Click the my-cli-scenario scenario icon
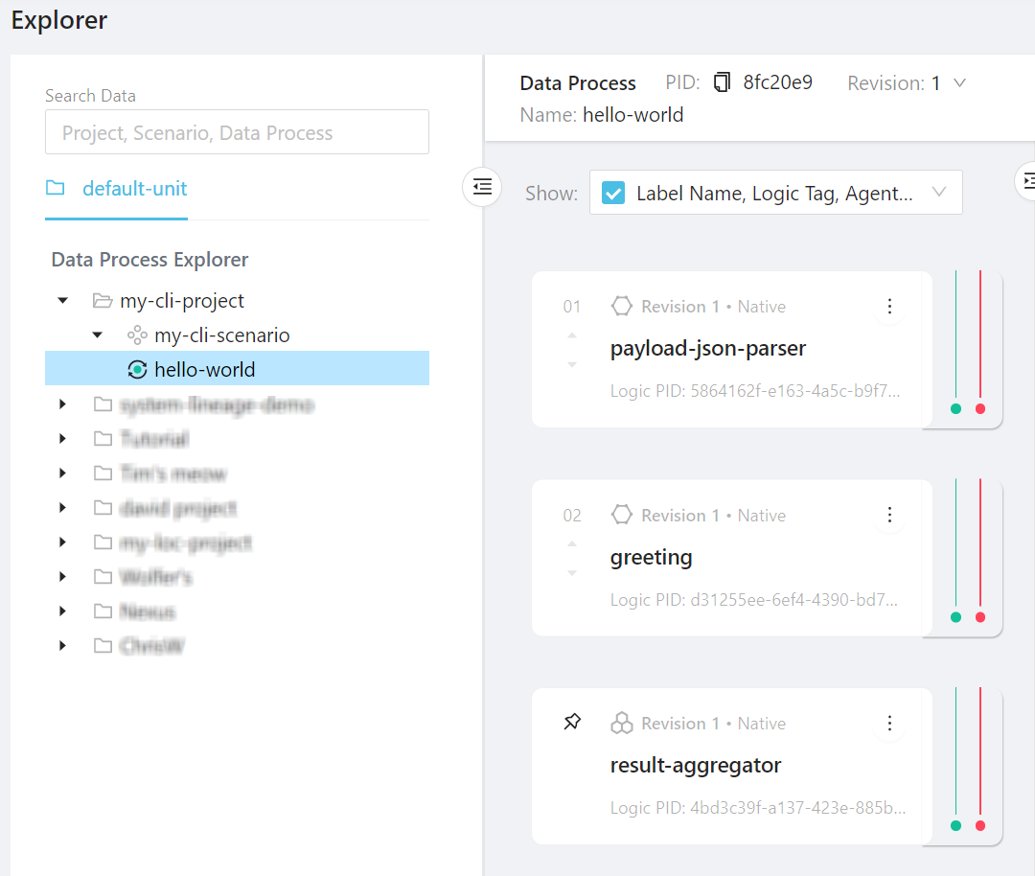 point(137,335)
